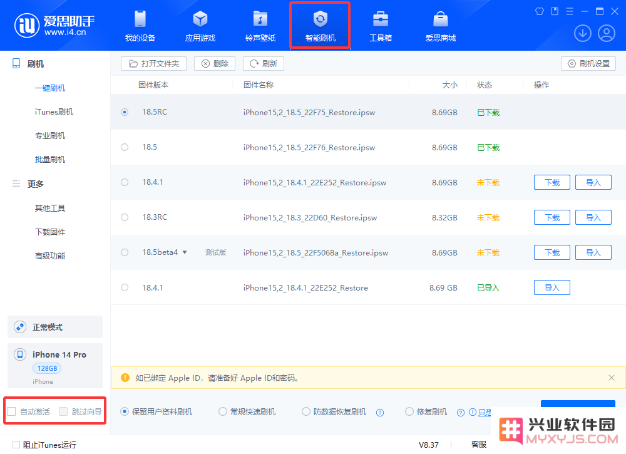Open 刷机设置 flash settings

tap(588, 63)
